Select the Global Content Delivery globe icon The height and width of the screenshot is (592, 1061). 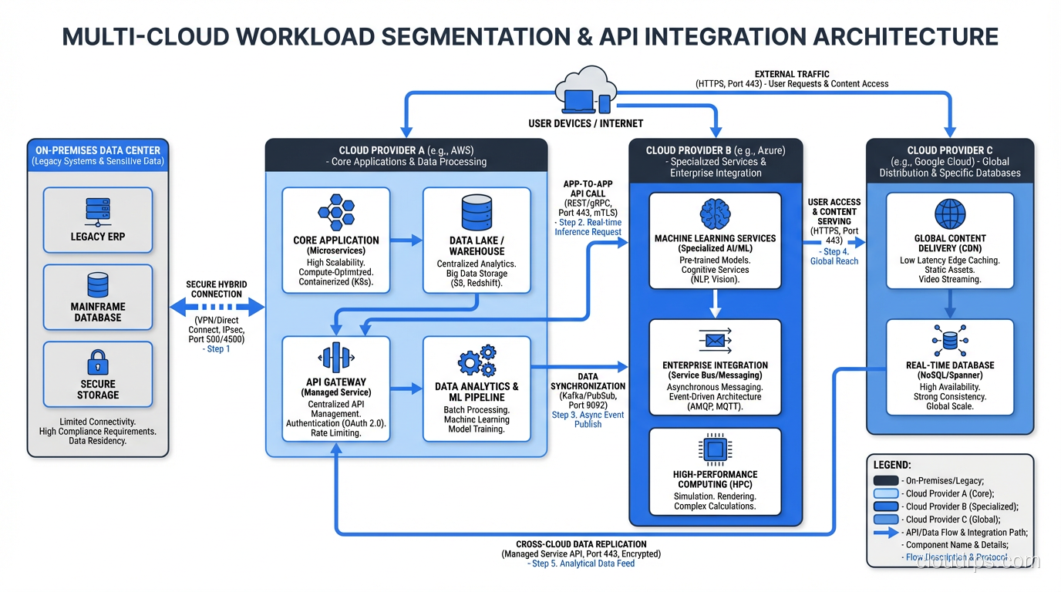point(949,215)
